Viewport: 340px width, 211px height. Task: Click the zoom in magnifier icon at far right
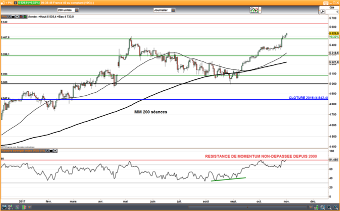click(x=335, y=207)
